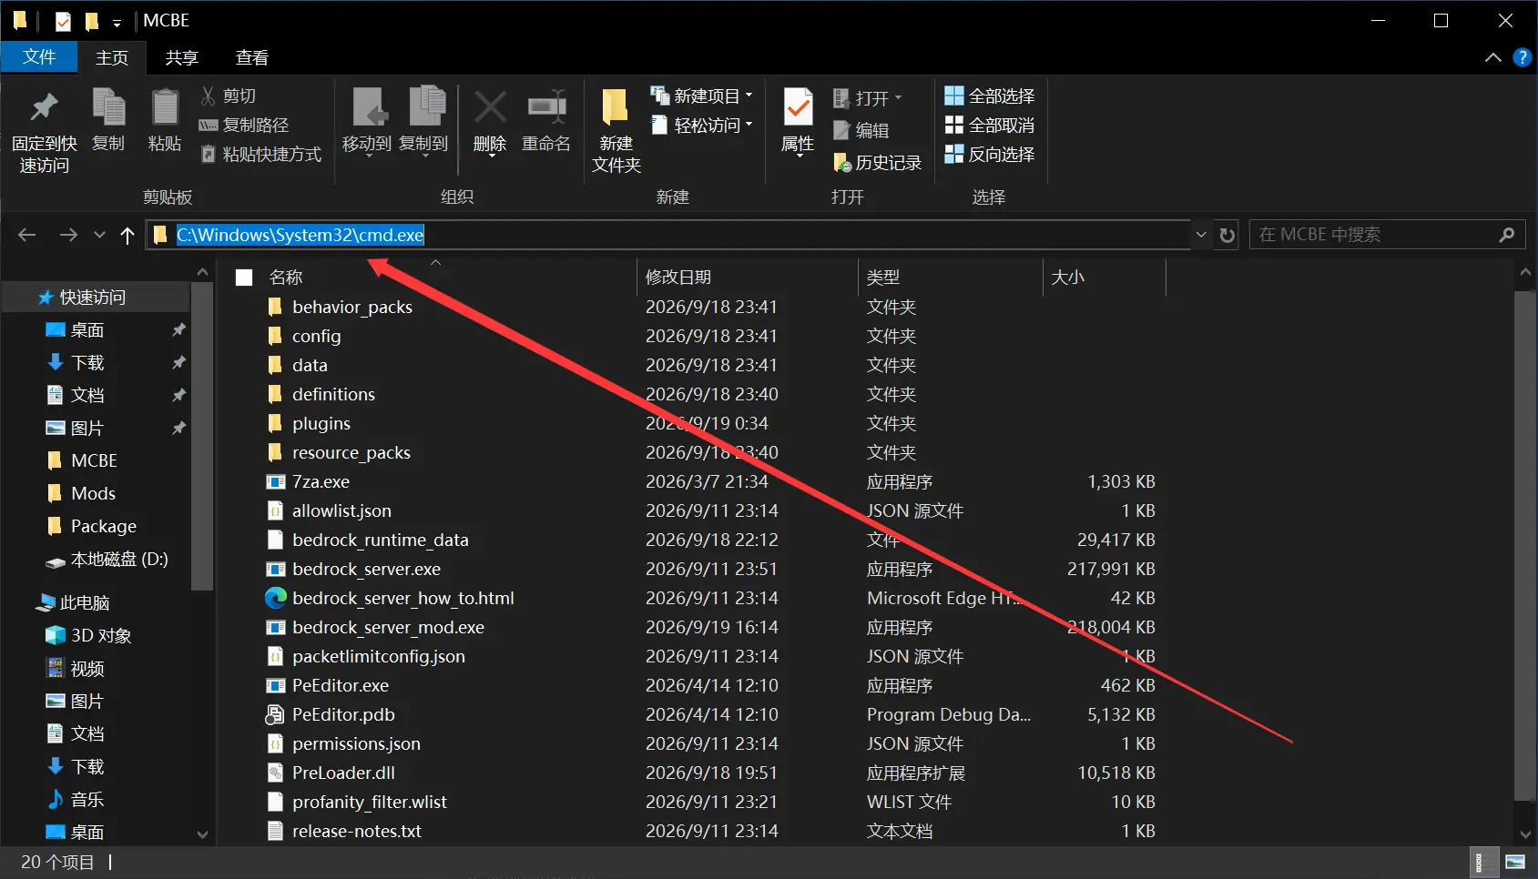Sort by the Size (大小) column header
The width and height of the screenshot is (1538, 879).
coord(1068,278)
